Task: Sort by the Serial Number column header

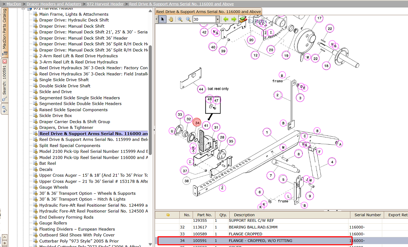Action: pos(367,215)
